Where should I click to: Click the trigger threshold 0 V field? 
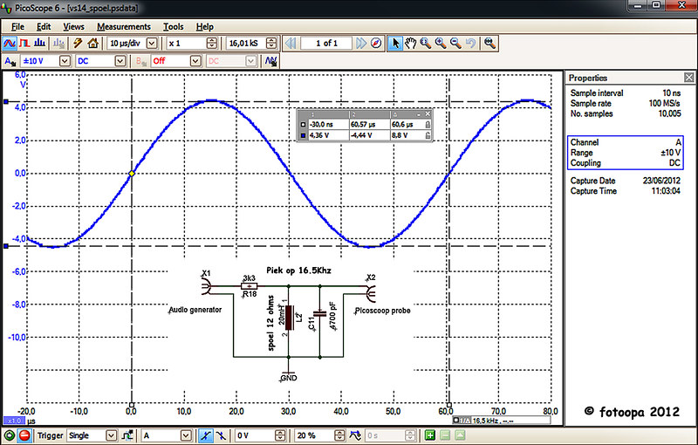256,435
